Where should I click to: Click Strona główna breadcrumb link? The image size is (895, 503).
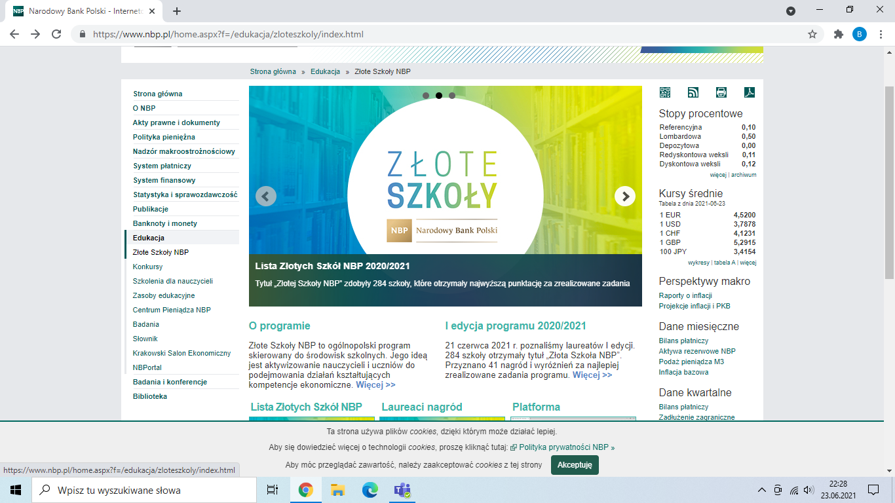coord(273,71)
